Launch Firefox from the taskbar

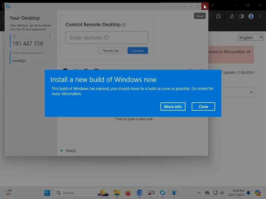[x=128, y=193]
